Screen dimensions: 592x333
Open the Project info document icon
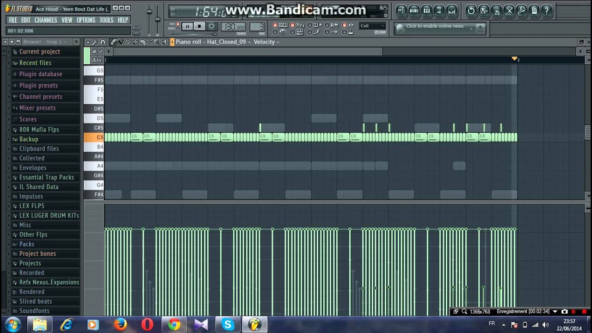[x=534, y=11]
